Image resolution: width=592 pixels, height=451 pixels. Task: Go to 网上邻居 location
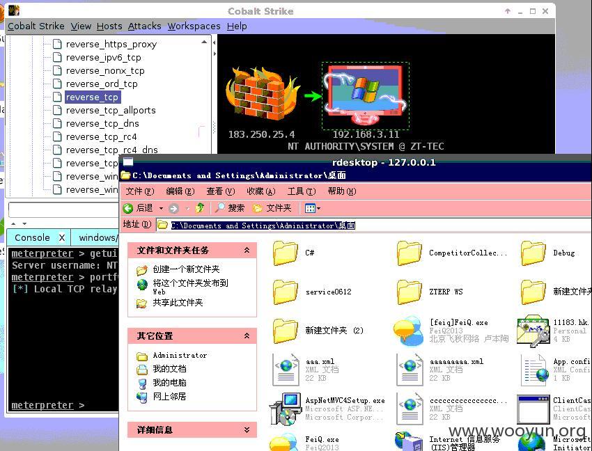tap(169, 396)
